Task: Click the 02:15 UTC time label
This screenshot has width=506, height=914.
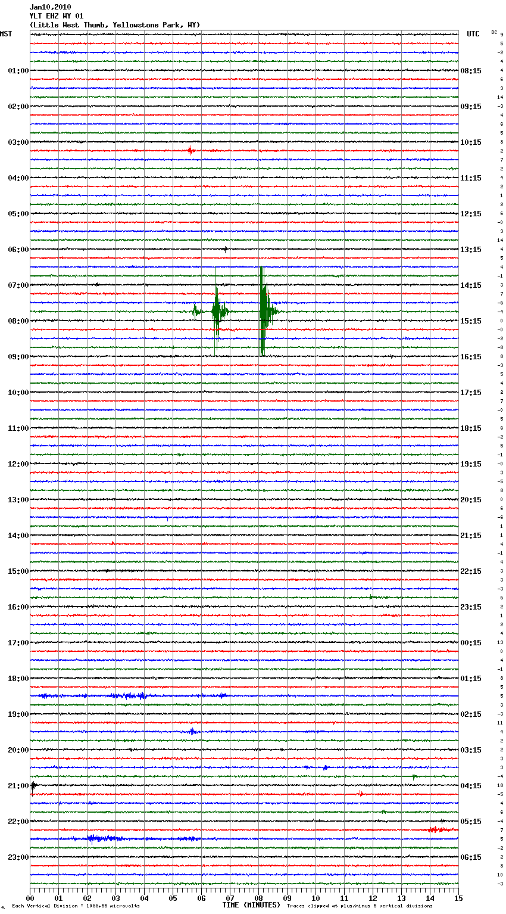Action: [x=471, y=714]
